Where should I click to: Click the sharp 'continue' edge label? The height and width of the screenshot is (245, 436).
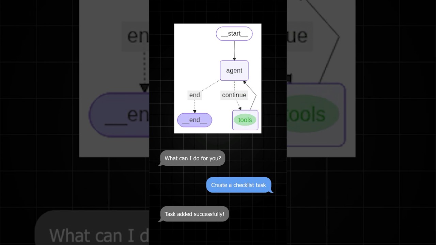point(234,95)
